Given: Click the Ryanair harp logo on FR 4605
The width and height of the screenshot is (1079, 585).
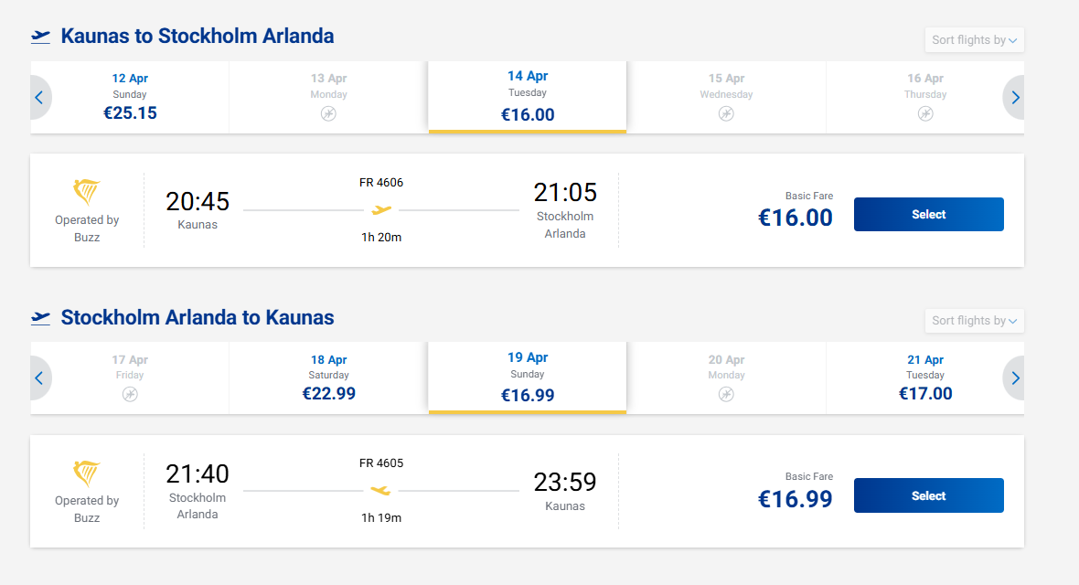Looking at the screenshot, I should click(87, 473).
